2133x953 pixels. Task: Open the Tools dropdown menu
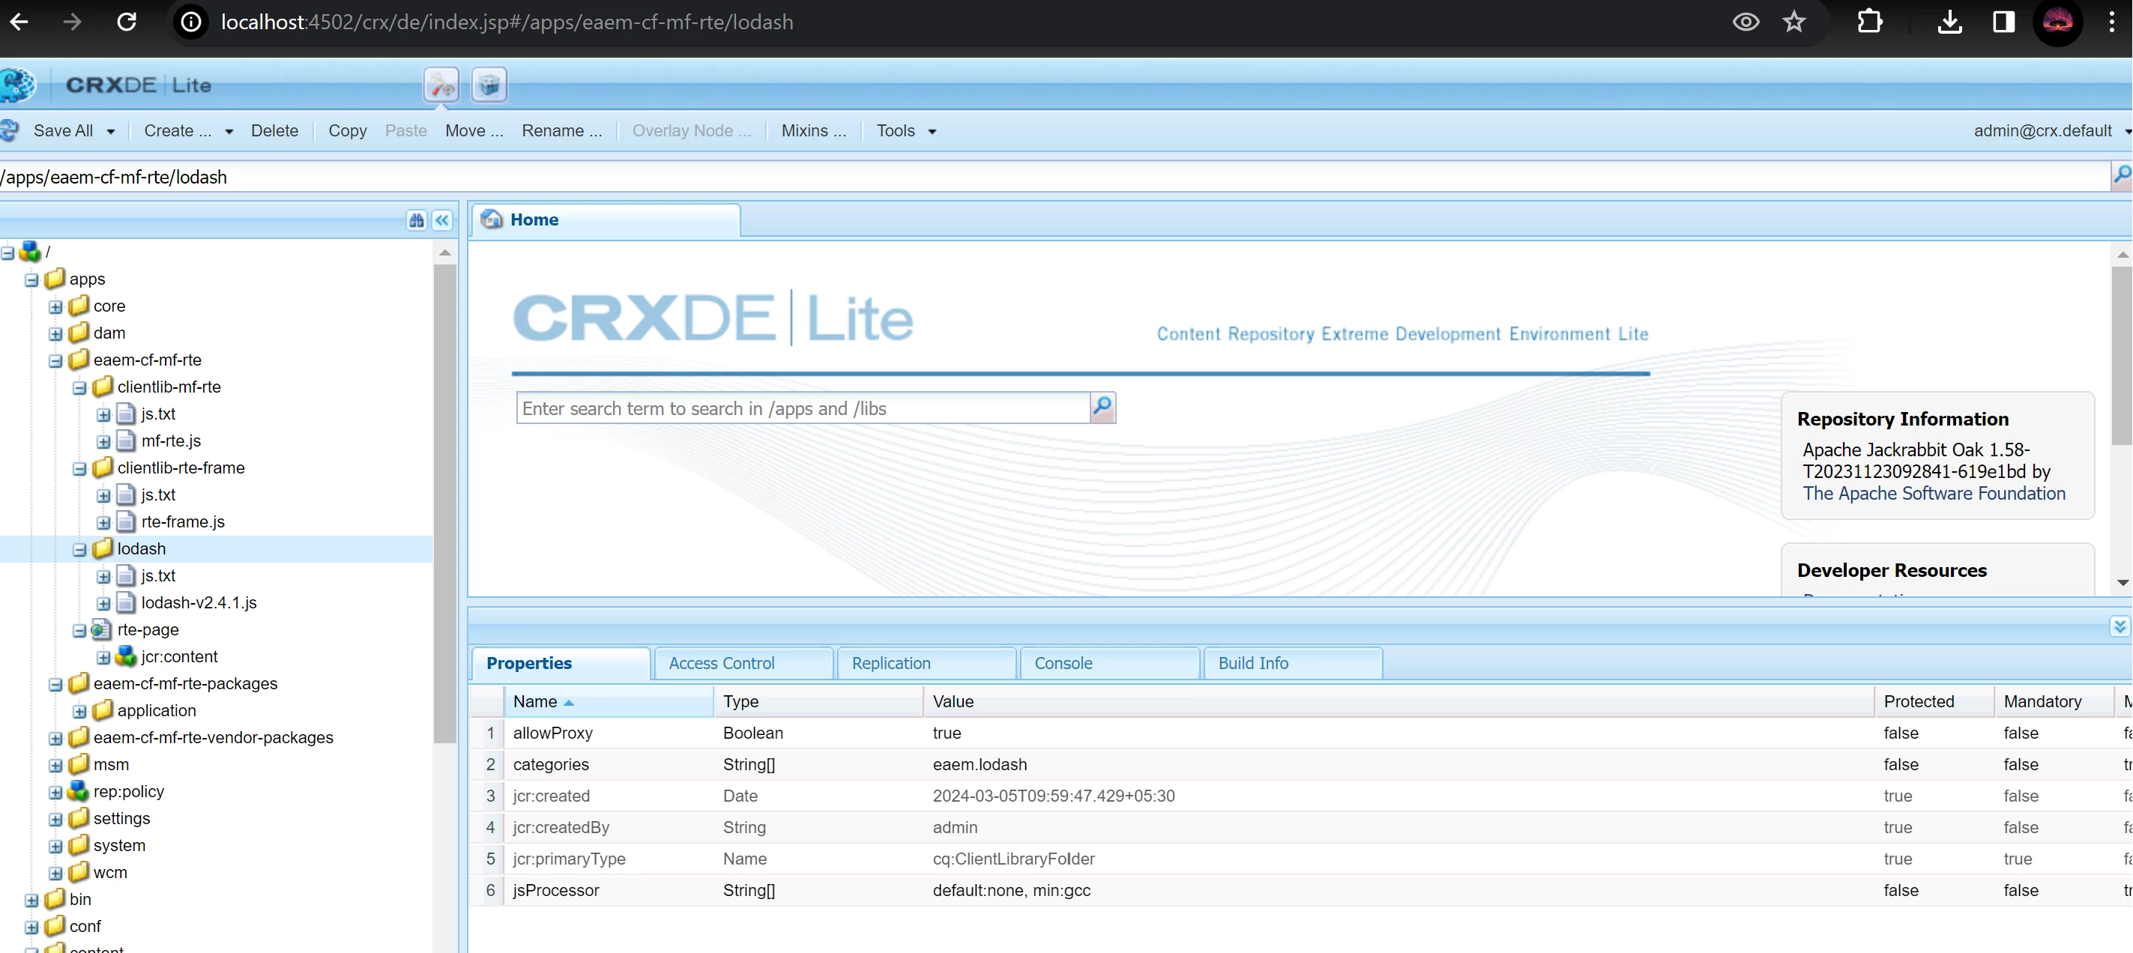(x=905, y=131)
